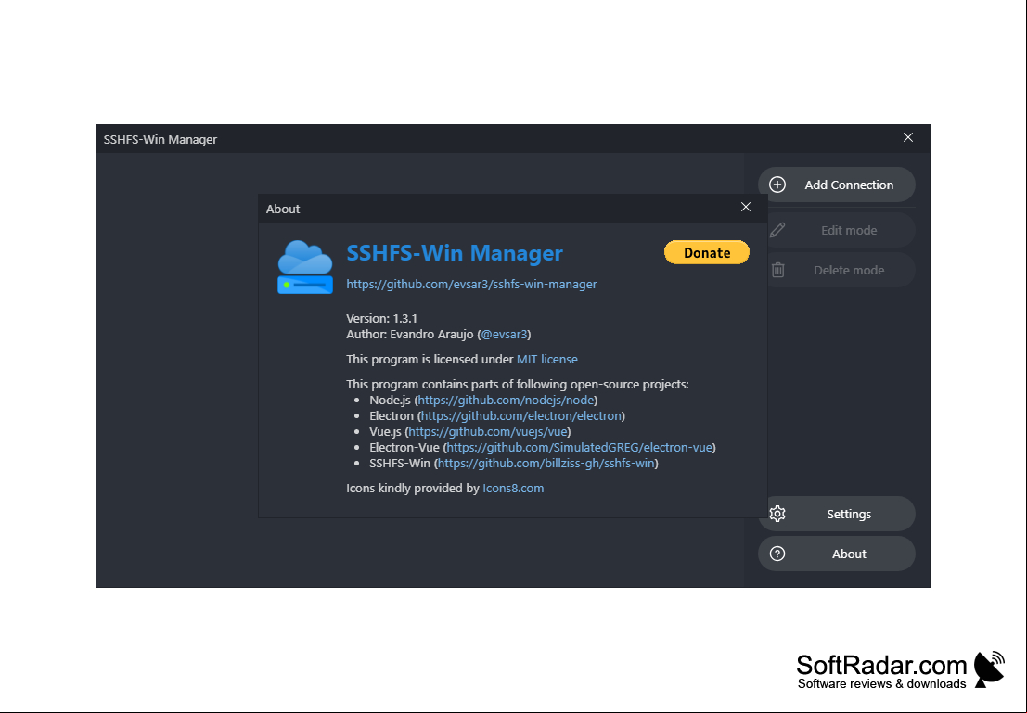
Task: Click the cloud drive app logo
Action: click(x=305, y=267)
